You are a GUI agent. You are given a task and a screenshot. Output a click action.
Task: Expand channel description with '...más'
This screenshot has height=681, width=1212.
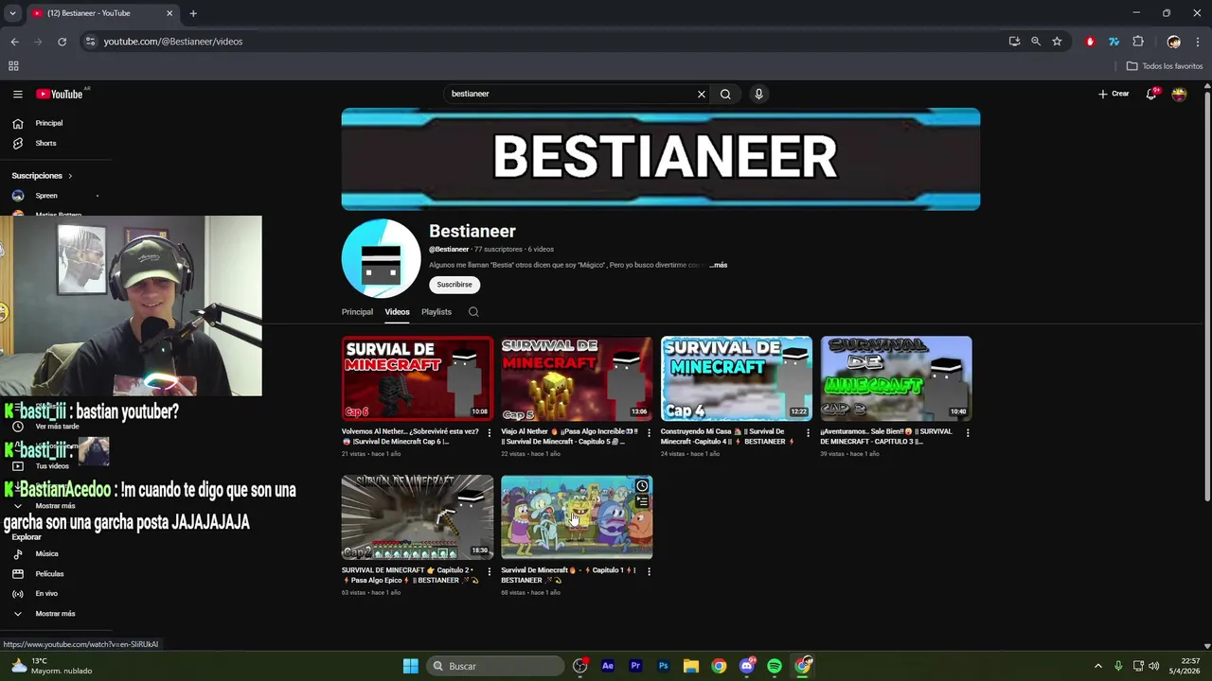point(719,265)
